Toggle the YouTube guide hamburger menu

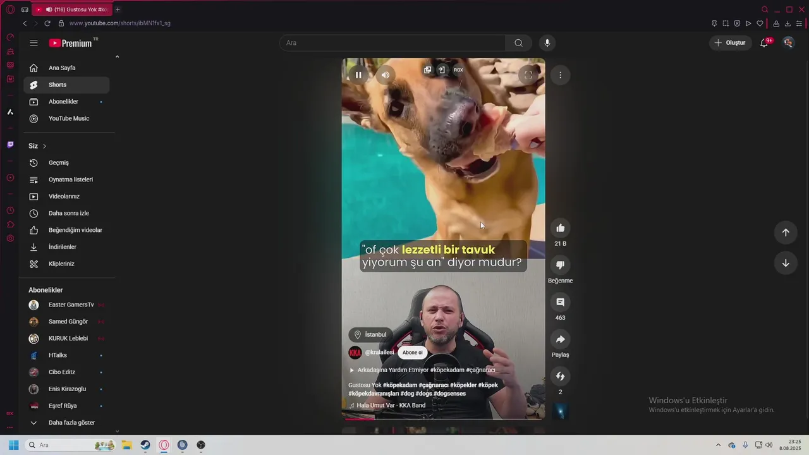(x=33, y=43)
